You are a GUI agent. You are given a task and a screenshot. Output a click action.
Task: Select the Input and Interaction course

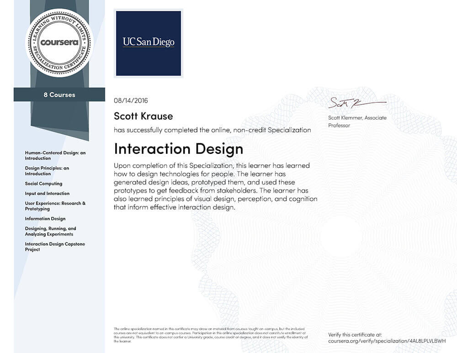47,193
